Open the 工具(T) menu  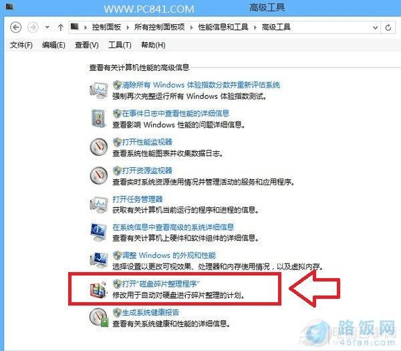(x=120, y=45)
